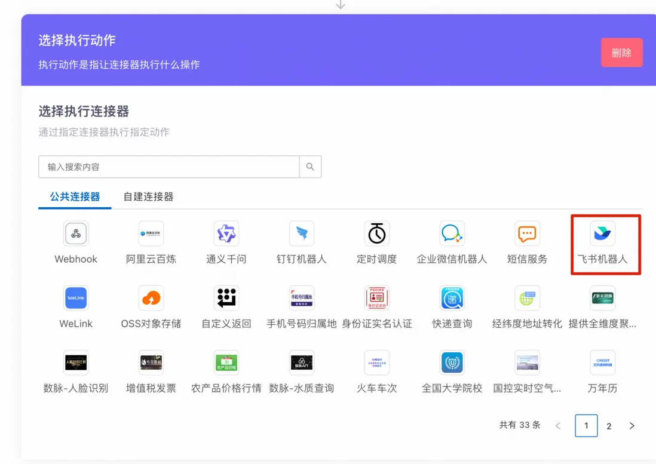Choose the 手机号码归属地 connector icon
The width and height of the screenshot is (656, 464).
click(x=302, y=297)
